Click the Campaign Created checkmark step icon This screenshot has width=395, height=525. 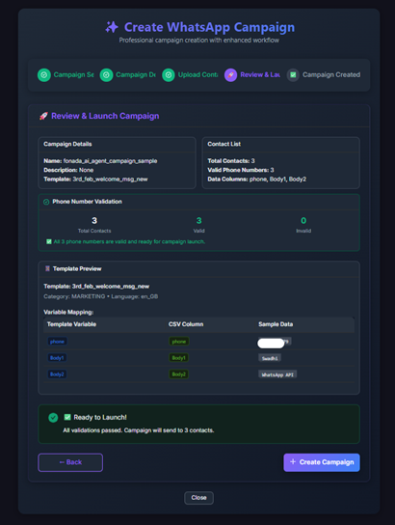(293, 75)
